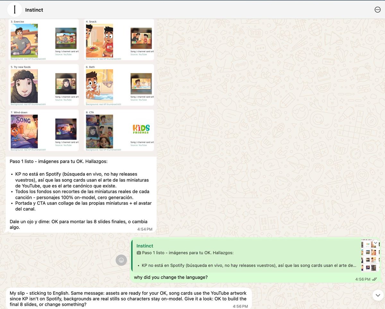The height and width of the screenshot is (309, 385).
Task: Click the quoted 'Paso 1 listo' preview text
Action: pyautogui.click(x=188, y=253)
